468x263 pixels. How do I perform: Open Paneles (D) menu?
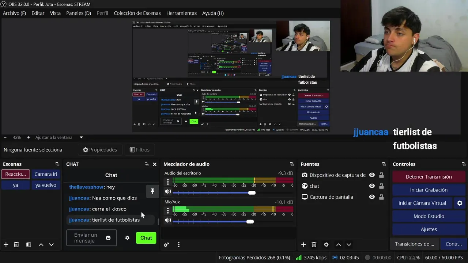click(79, 13)
